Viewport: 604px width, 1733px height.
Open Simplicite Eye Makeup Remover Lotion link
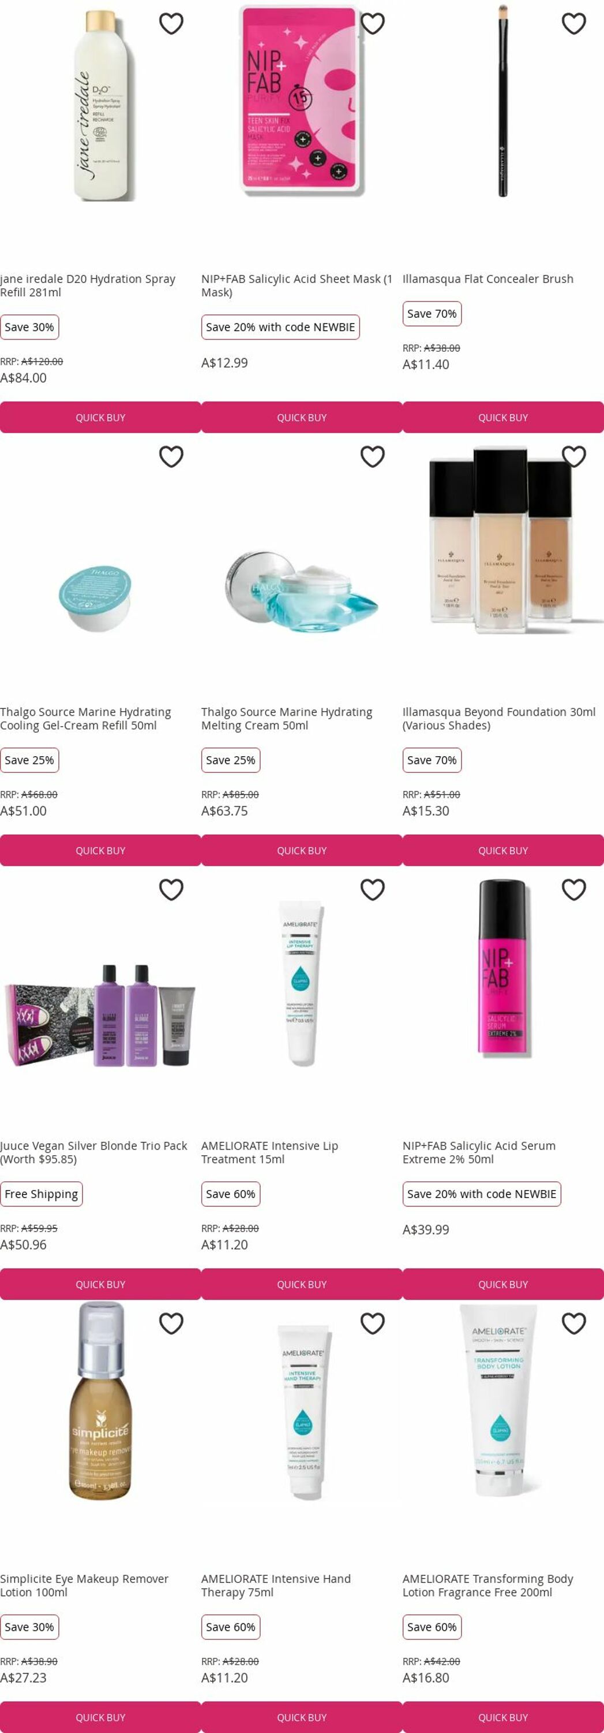point(84,1586)
